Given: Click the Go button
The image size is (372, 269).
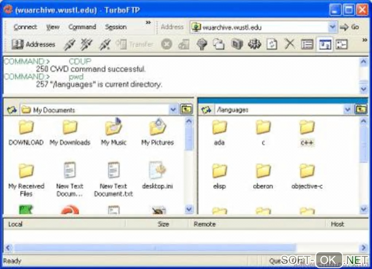Looking at the screenshot, I should pos(349,27).
